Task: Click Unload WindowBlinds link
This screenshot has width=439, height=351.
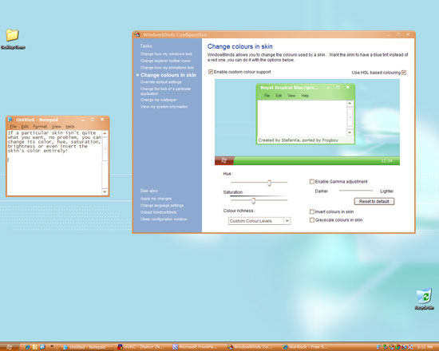Action: pyautogui.click(x=159, y=212)
